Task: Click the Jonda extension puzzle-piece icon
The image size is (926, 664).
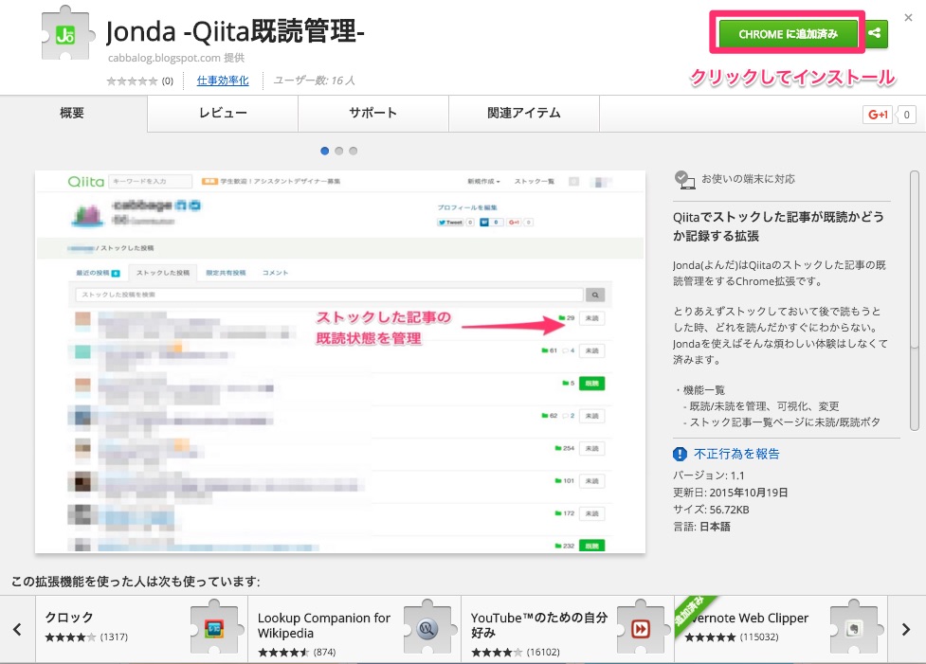Action: (66, 34)
